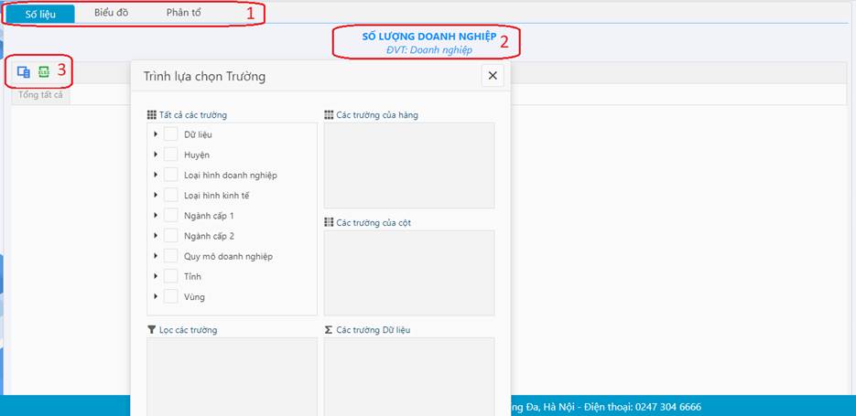Switch to the Số liệu tab
Screen dimensions: 856x416
[40, 14]
